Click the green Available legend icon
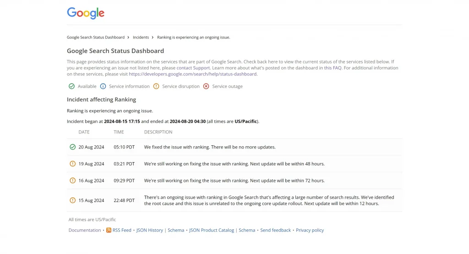Image resolution: width=469 pixels, height=254 pixels. (71, 86)
